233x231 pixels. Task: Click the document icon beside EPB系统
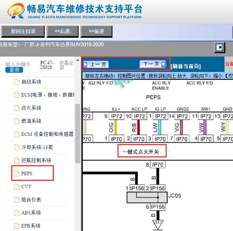[x=17, y=226]
